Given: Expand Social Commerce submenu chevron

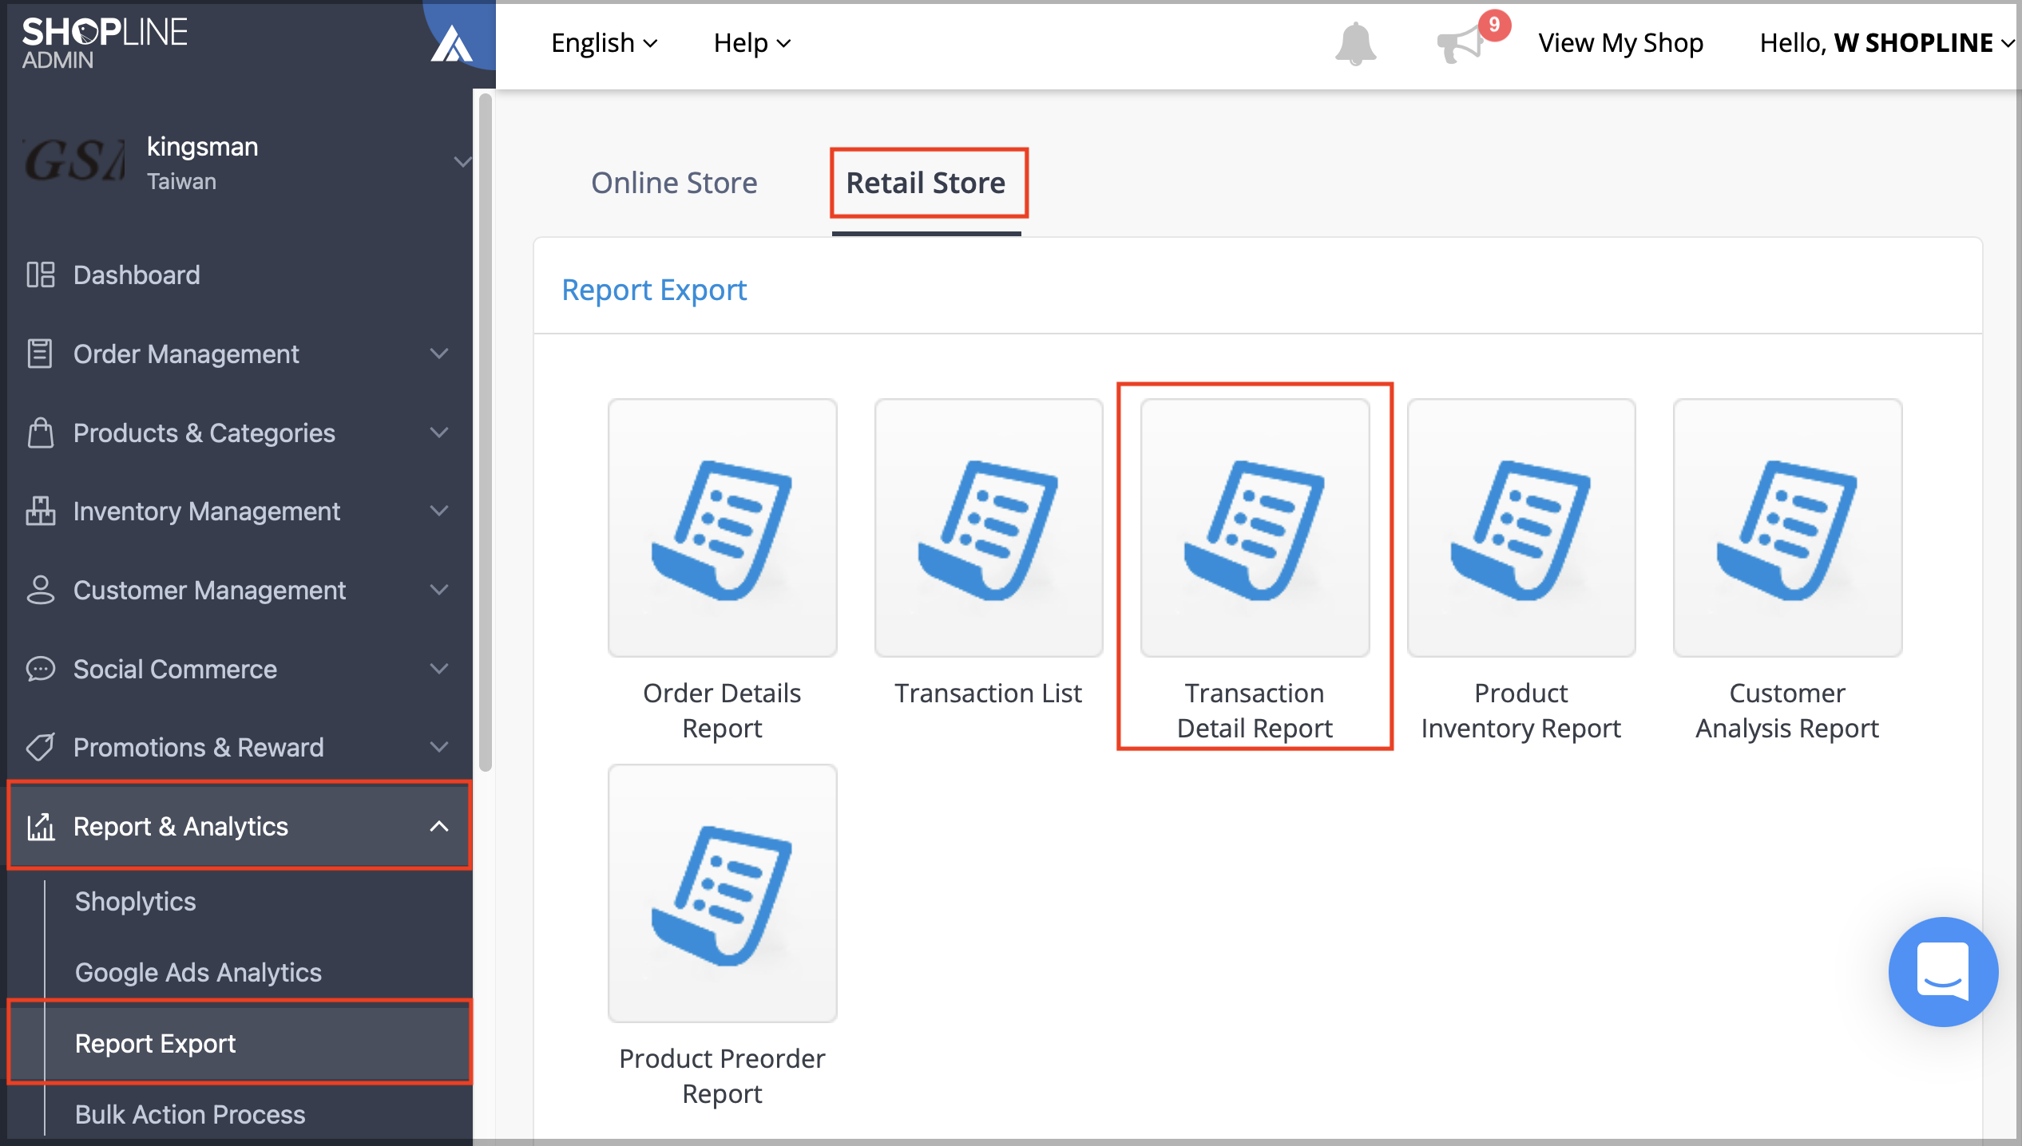Looking at the screenshot, I should (438, 669).
